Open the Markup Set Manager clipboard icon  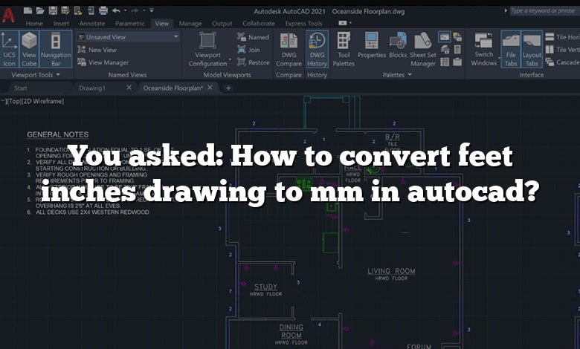coord(457,62)
